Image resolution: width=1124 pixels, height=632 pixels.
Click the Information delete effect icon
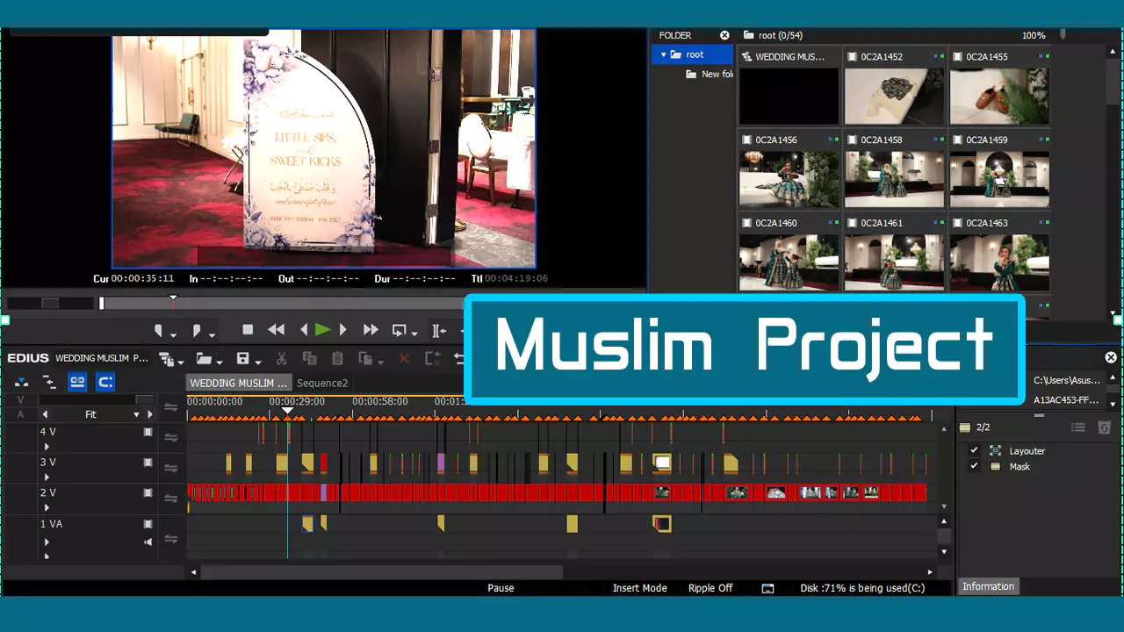click(x=1104, y=427)
